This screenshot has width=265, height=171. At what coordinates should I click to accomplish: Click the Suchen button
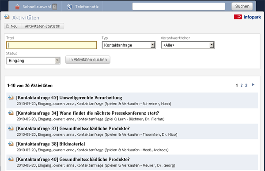pyautogui.click(x=242, y=7)
